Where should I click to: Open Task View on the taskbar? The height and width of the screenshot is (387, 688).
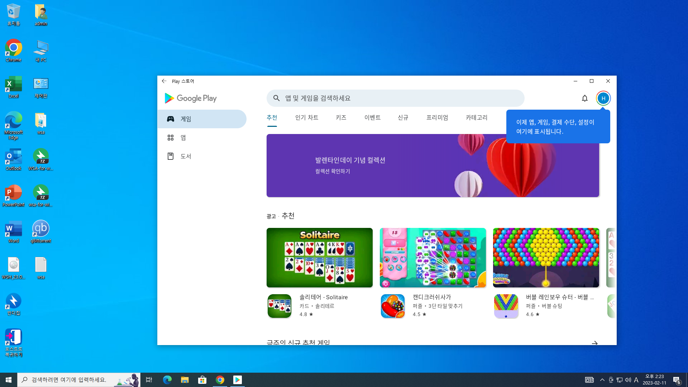click(x=149, y=380)
